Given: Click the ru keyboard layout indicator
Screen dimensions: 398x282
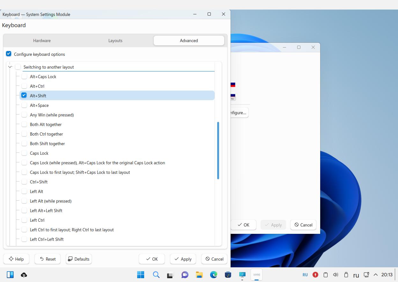Looking at the screenshot, I should click(x=356, y=275).
